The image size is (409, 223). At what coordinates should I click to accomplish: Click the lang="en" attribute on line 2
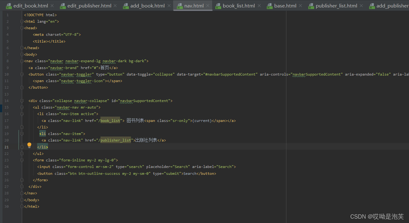coord(47,21)
